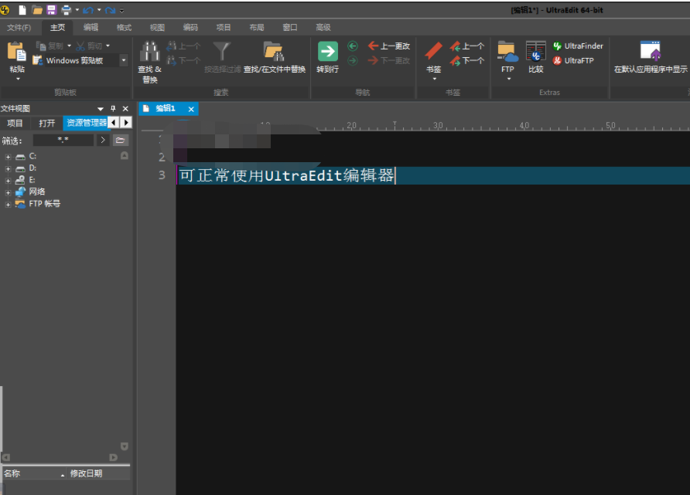This screenshot has width=690, height=495.
Task: Click the 转到行 green arrow icon
Action: click(327, 52)
